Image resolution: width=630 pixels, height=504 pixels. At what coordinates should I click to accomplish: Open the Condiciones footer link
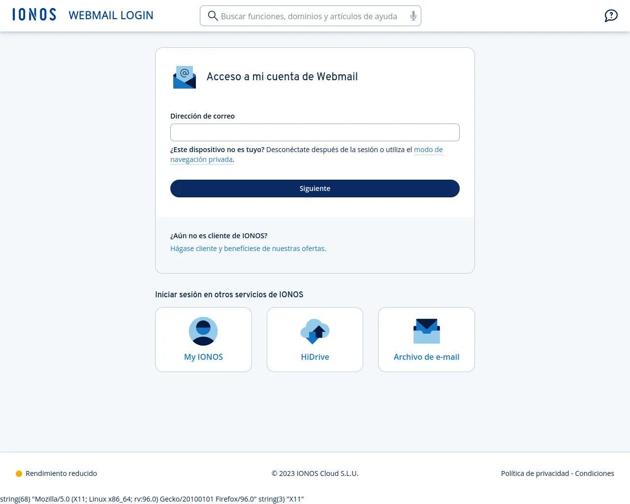(x=595, y=473)
